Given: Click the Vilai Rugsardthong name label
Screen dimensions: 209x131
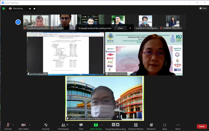Looking at the screenshot, I should (x=118, y=74).
